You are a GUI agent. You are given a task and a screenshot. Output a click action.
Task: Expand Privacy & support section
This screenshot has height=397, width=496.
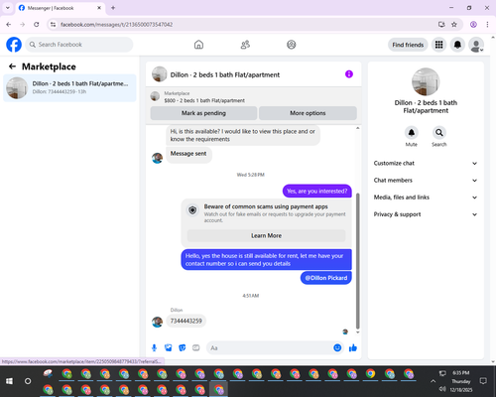pos(426,214)
